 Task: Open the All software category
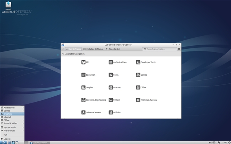coord(85,62)
